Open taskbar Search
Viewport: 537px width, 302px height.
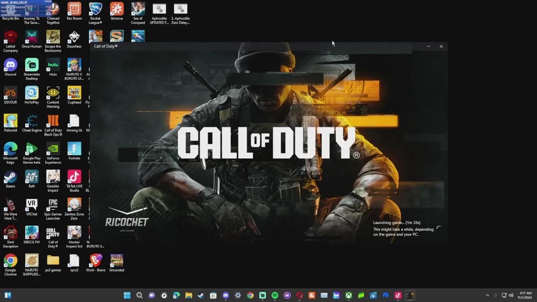[139, 295]
